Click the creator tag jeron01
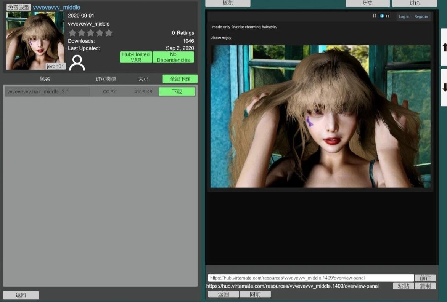The image size is (447, 302). pyautogui.click(x=56, y=66)
